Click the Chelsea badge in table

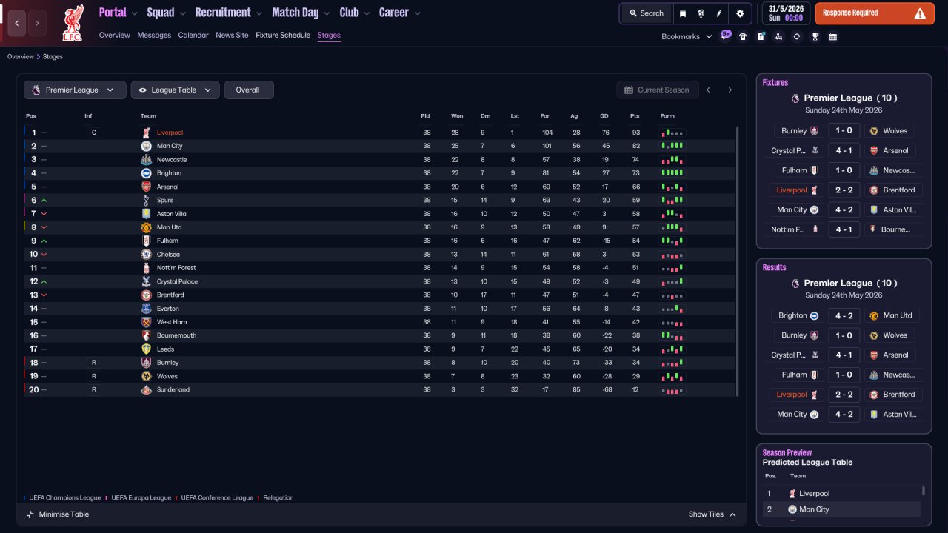coord(146,254)
